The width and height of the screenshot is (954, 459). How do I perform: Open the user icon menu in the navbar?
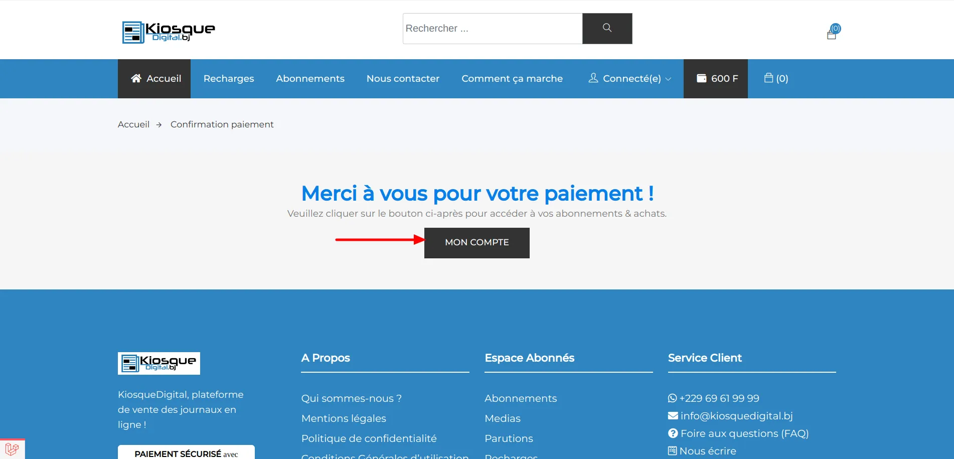pyautogui.click(x=593, y=78)
